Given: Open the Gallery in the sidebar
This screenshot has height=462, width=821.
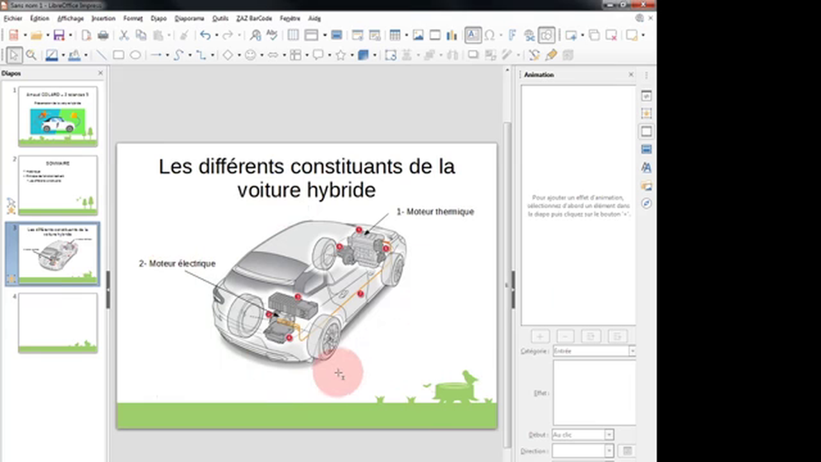Looking at the screenshot, I should pos(646,186).
